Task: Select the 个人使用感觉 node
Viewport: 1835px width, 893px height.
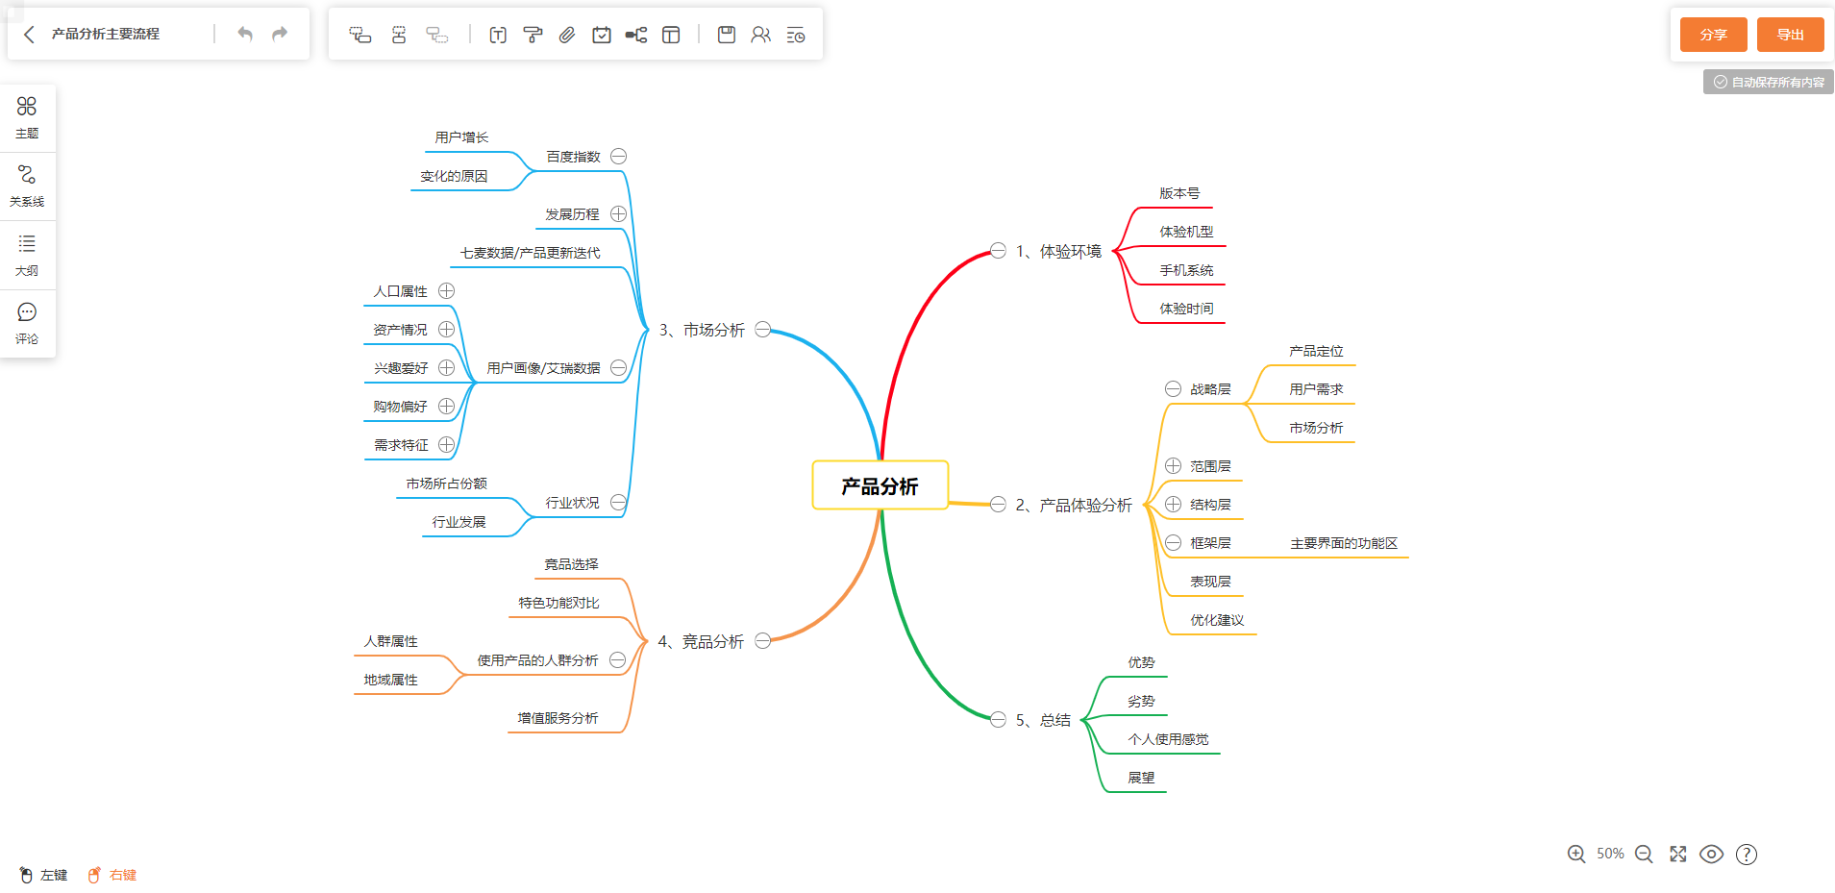Action: 1168,739
